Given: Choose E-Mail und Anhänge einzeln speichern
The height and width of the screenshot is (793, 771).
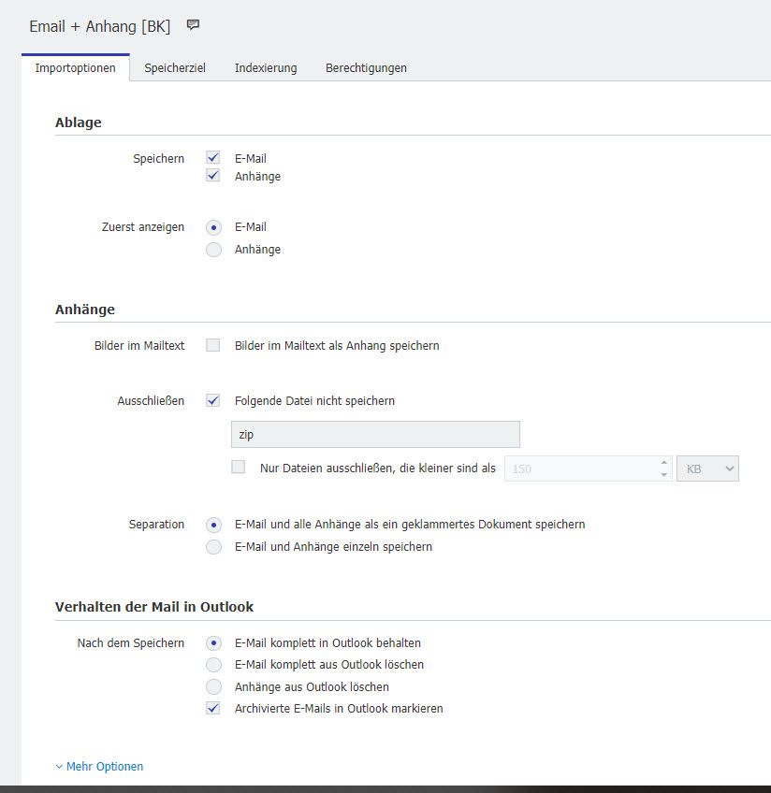Looking at the screenshot, I should [213, 547].
